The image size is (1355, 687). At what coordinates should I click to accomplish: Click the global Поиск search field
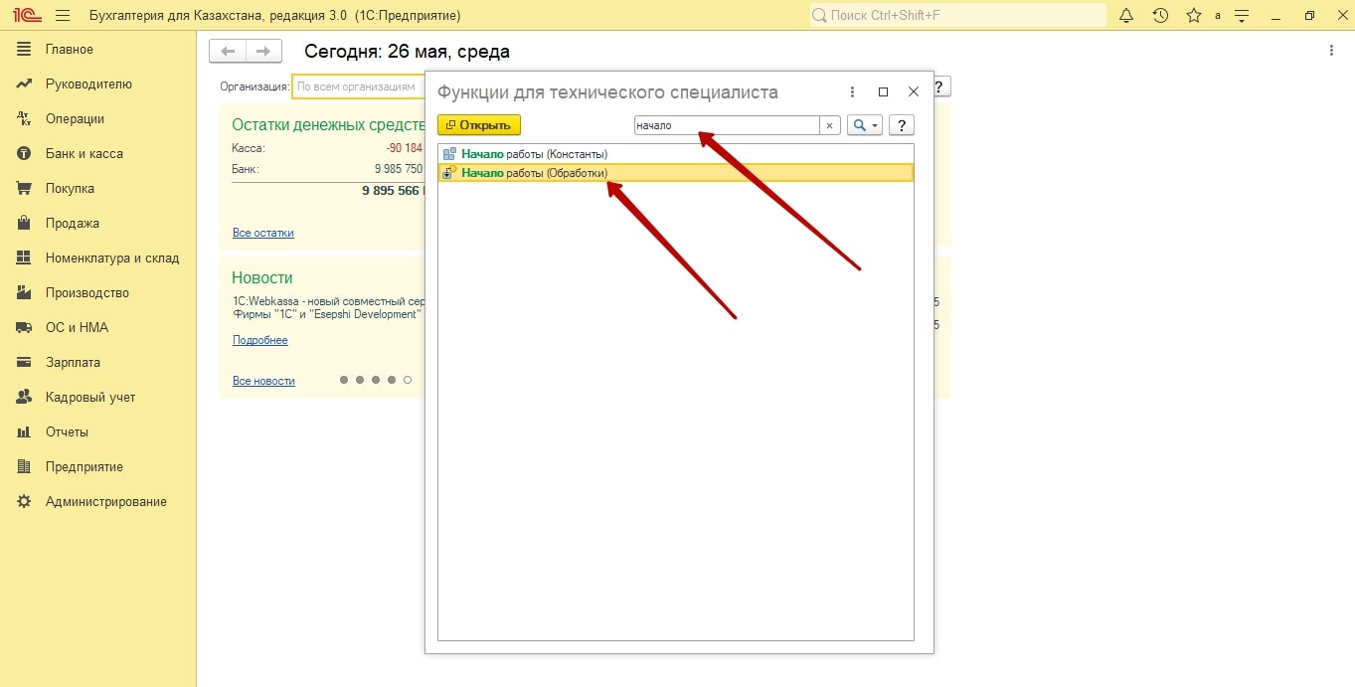[x=957, y=16]
